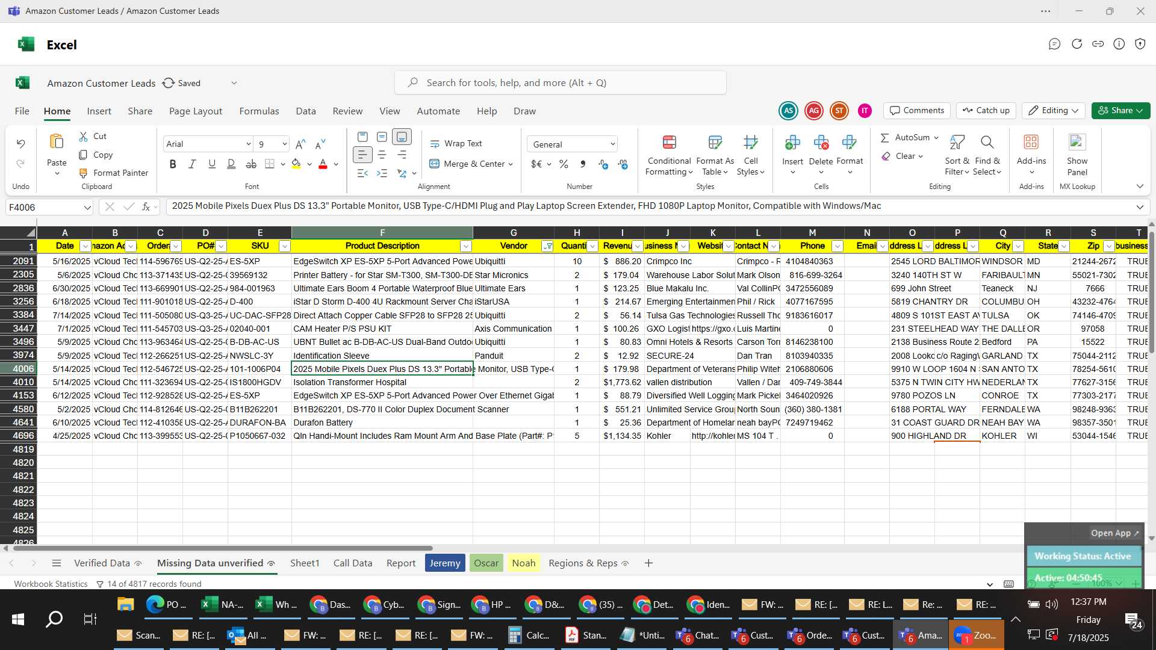Click the Paste clipboard icon

pos(57,142)
